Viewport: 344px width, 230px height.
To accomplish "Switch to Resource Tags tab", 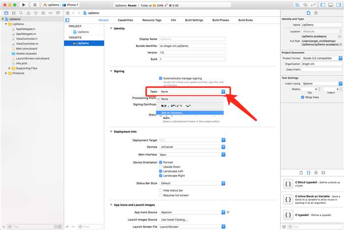I will click(x=152, y=20).
